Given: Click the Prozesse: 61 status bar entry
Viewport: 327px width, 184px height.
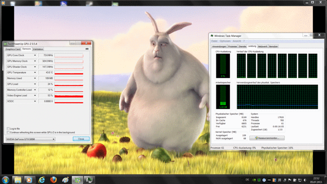Looking at the screenshot, I should coord(217,148).
